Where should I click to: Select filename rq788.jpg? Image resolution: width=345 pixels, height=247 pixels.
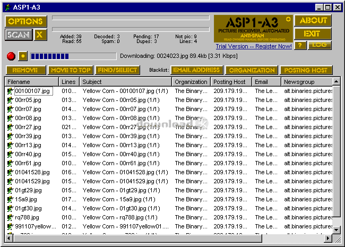[27, 217]
